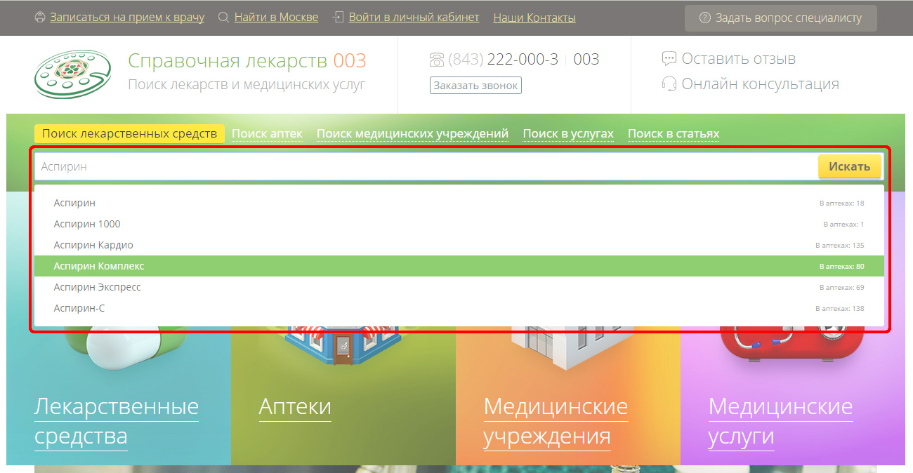Choose Аспирин 1000 suggestion
The height and width of the screenshot is (473, 913).
[459, 224]
